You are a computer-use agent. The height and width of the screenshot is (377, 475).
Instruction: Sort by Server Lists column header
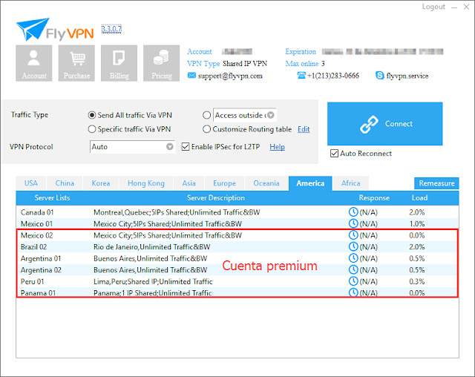click(52, 197)
